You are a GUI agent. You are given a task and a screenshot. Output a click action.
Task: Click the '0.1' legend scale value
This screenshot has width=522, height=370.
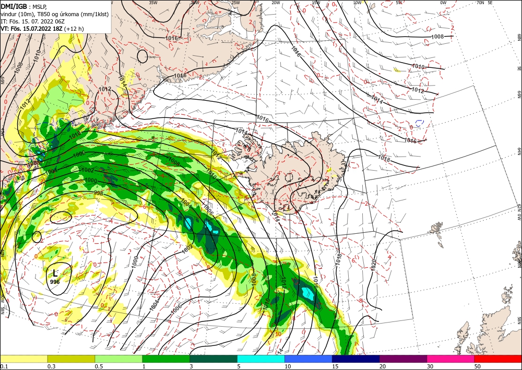click(x=4, y=366)
